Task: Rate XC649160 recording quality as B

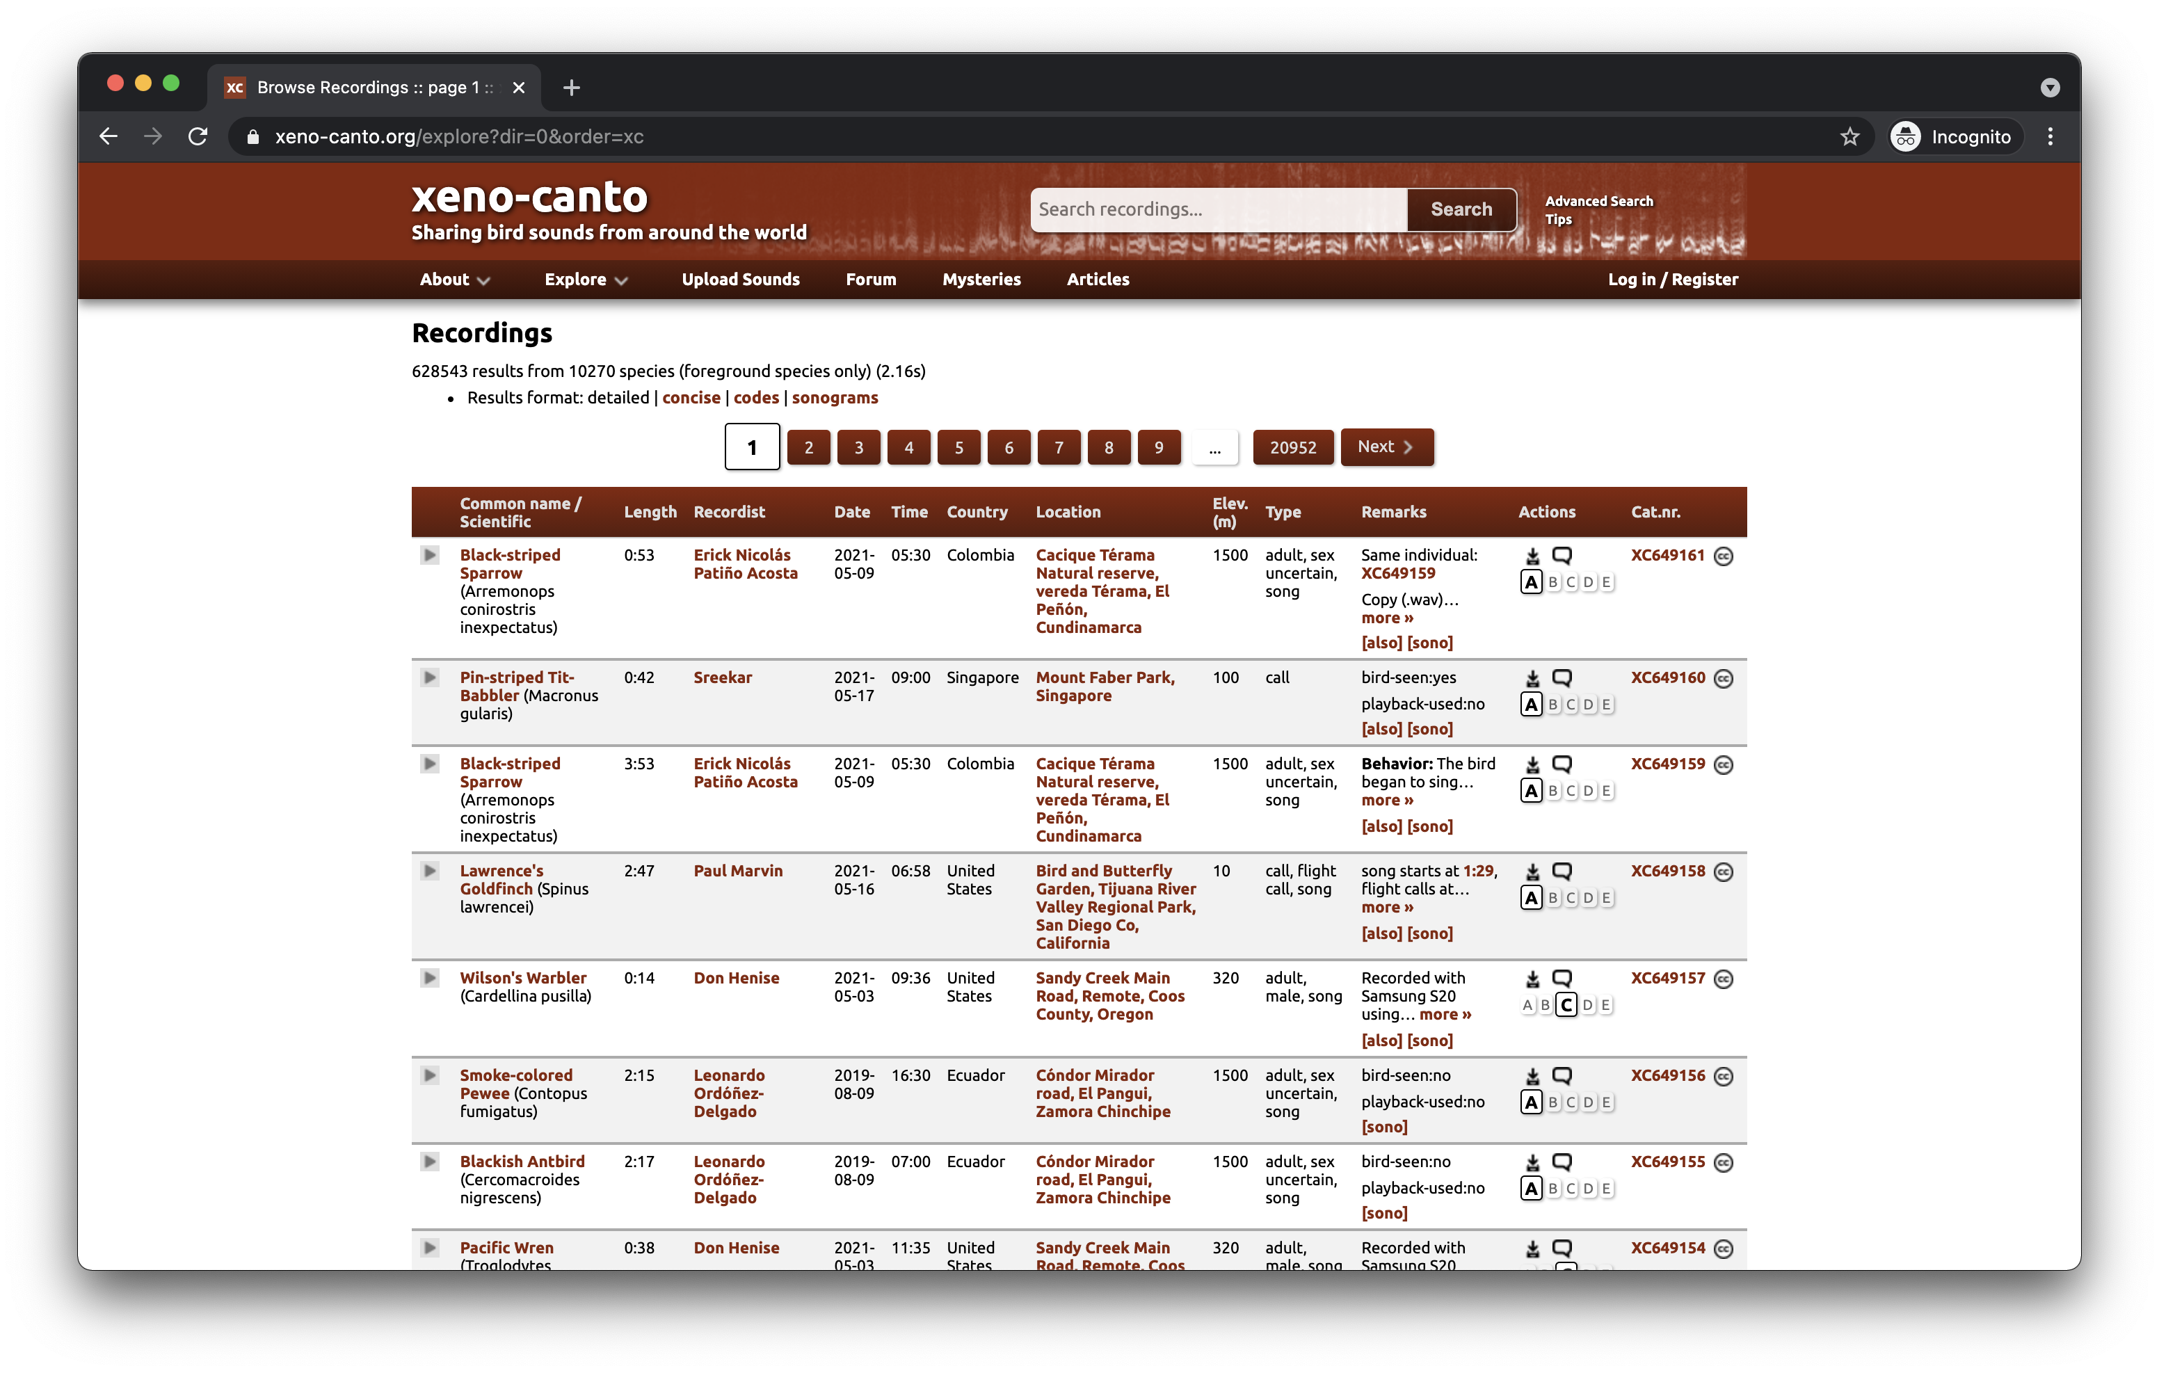Action: [x=1553, y=705]
